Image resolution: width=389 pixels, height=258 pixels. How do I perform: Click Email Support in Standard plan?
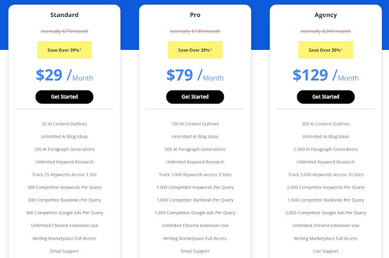[x=64, y=251]
